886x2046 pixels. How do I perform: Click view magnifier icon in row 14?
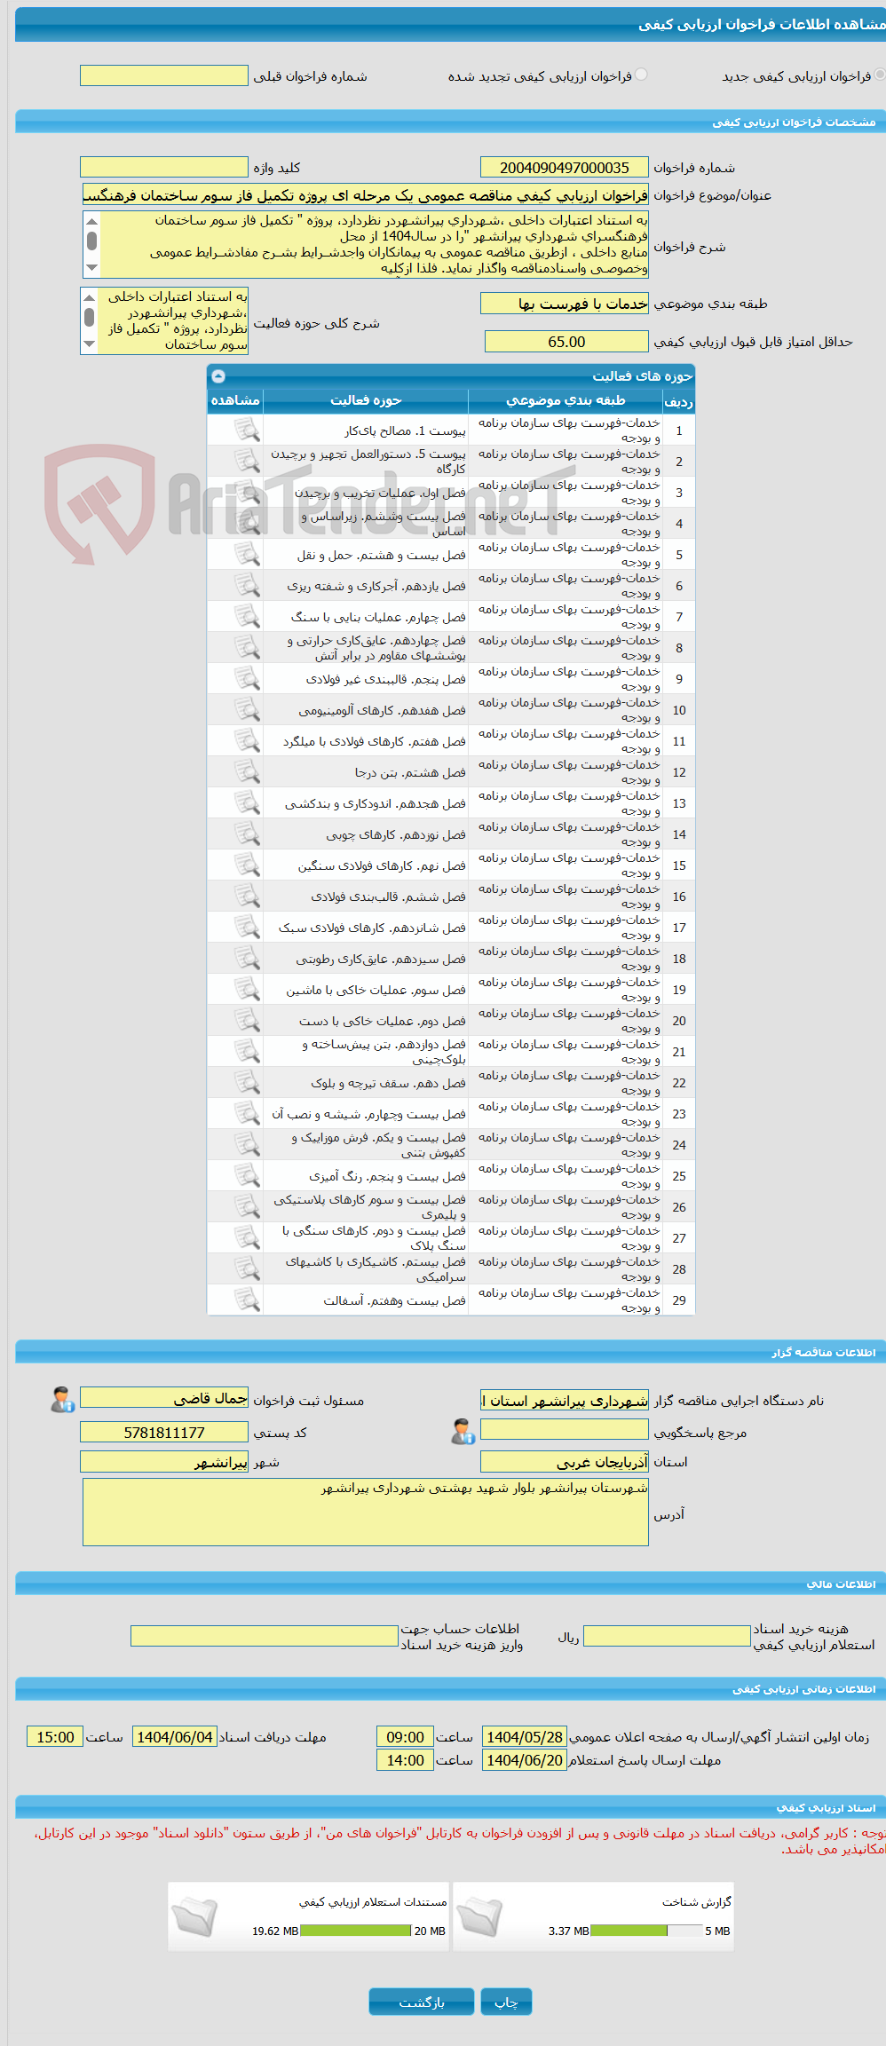(246, 834)
